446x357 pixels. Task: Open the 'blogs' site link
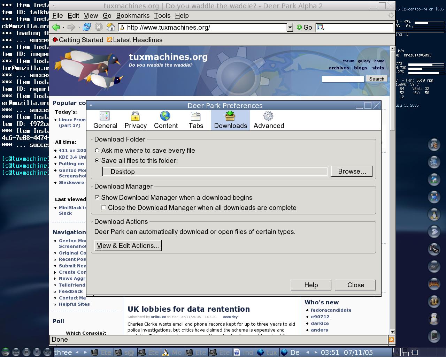[361, 68]
